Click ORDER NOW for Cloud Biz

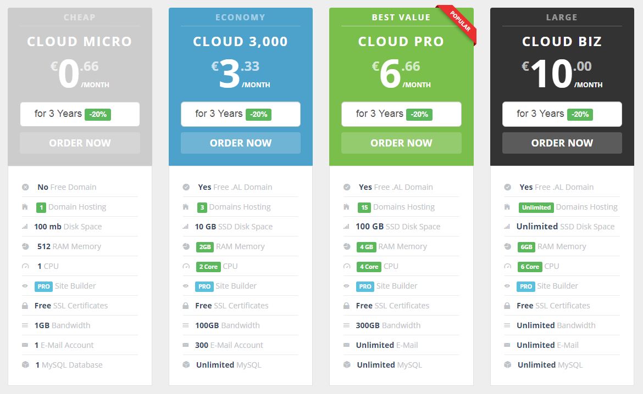pos(562,143)
